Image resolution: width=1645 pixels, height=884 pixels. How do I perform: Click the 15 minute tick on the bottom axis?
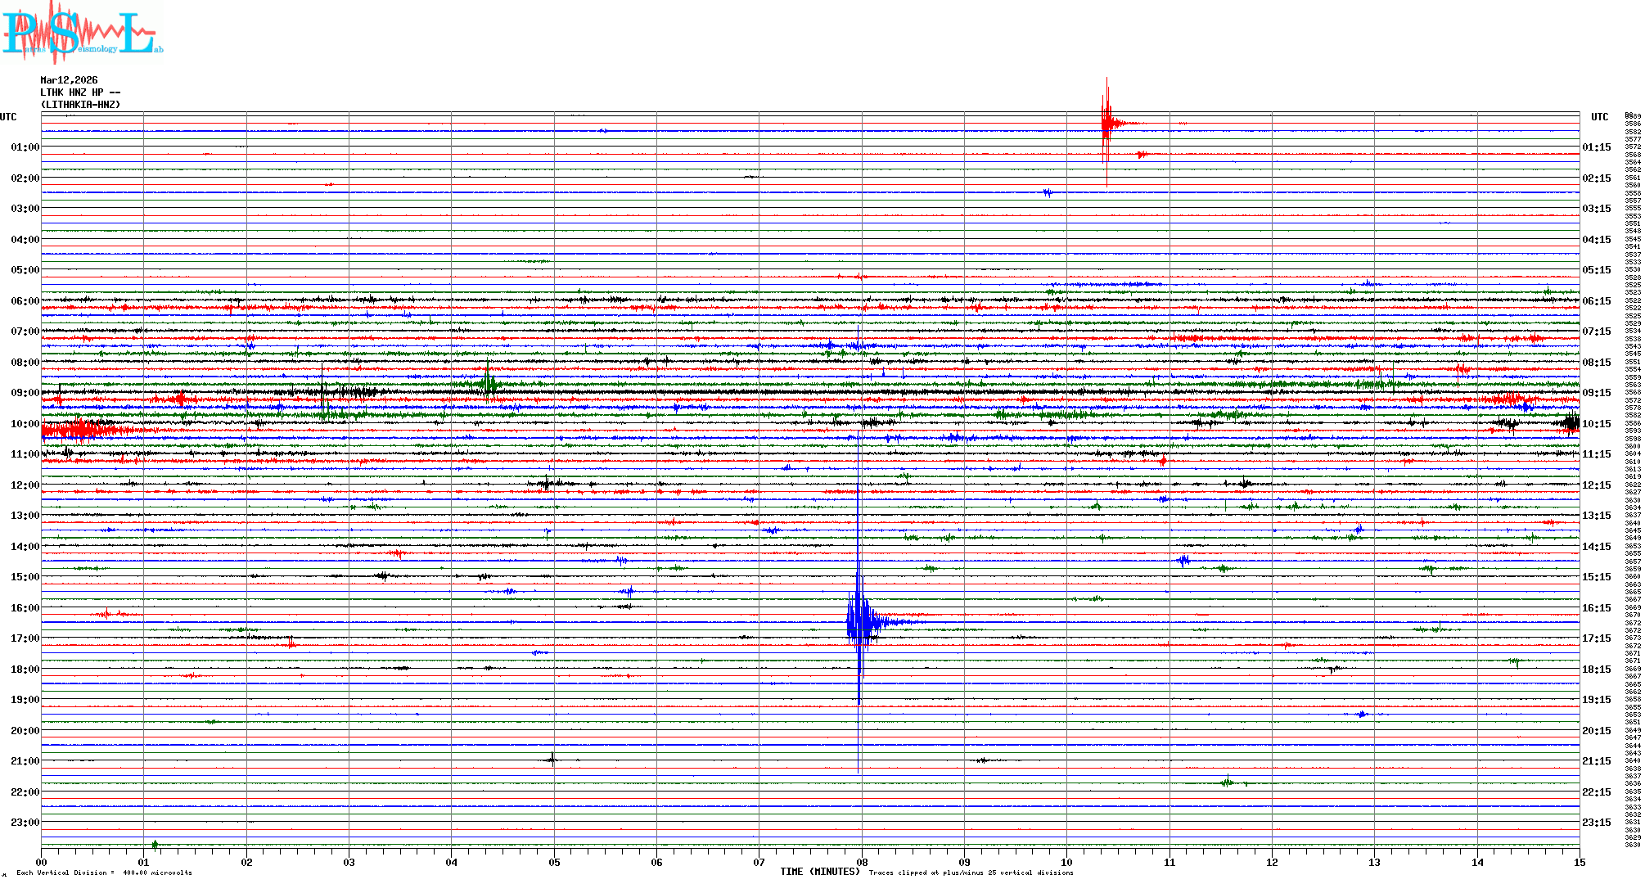pyautogui.click(x=1579, y=862)
